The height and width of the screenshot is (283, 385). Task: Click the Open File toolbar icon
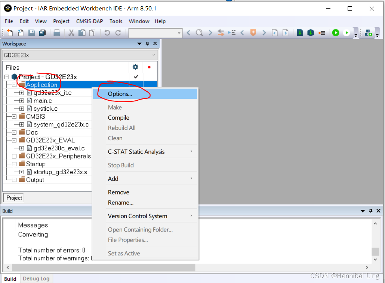coord(21,32)
